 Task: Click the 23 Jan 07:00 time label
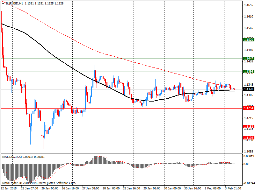29,188
